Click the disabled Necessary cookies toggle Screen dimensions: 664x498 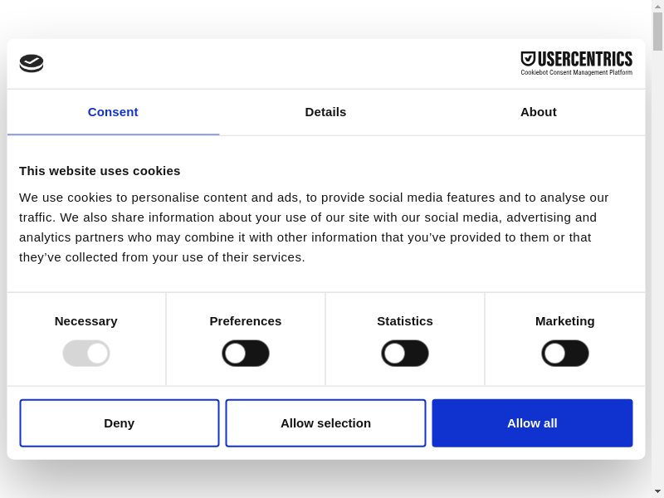tap(86, 354)
